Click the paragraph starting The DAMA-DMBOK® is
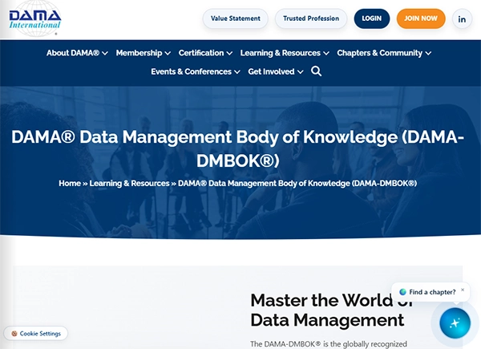 [x=329, y=344]
